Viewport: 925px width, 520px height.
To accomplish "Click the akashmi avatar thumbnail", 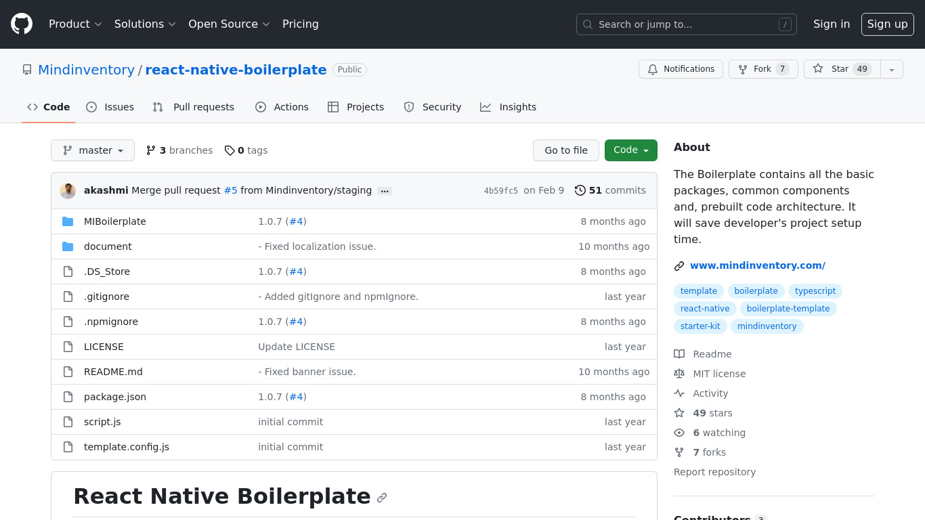I will click(68, 190).
